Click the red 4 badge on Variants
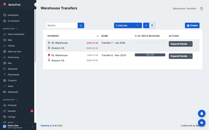209x130 pixels. click(32, 111)
